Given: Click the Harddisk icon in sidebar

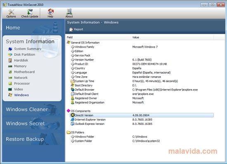Looking at the screenshot, I should (10, 61).
